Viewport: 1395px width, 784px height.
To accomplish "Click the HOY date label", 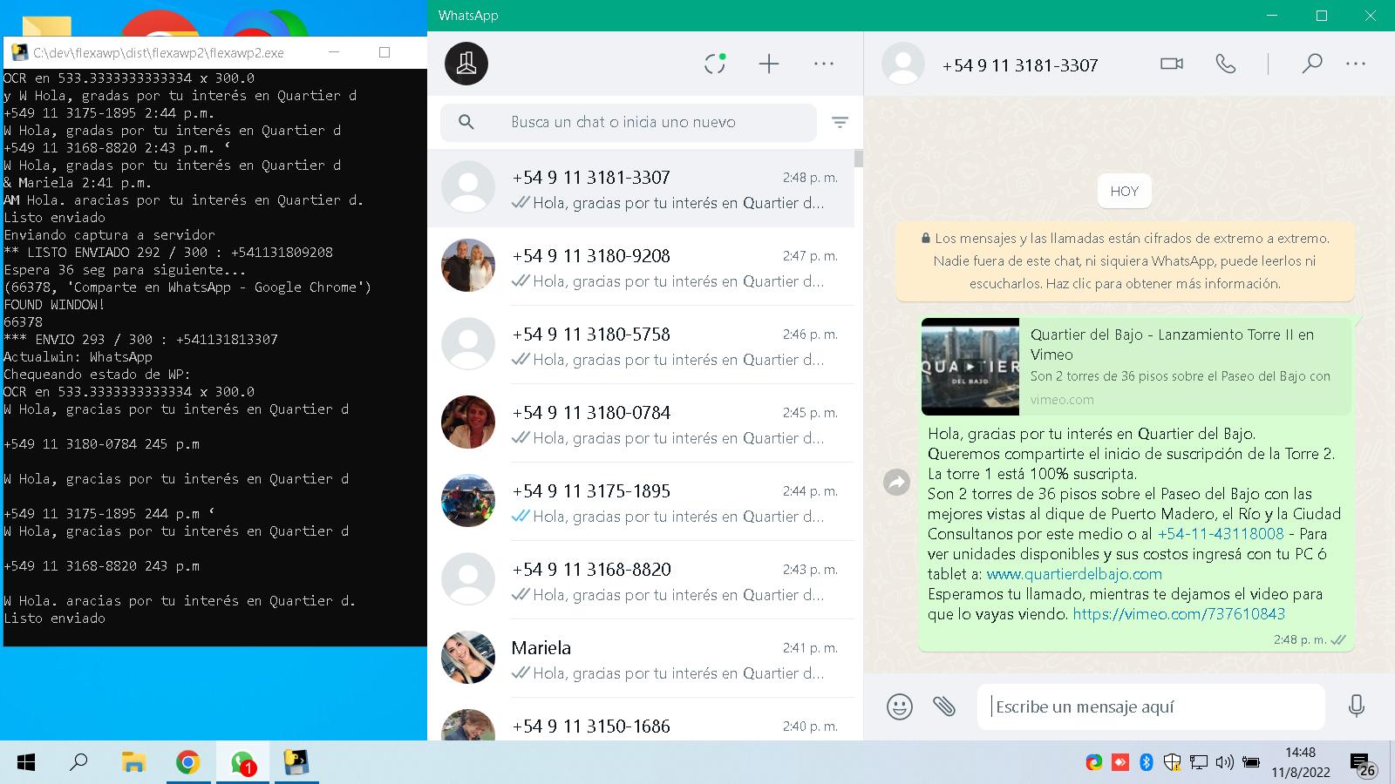I will point(1125,192).
